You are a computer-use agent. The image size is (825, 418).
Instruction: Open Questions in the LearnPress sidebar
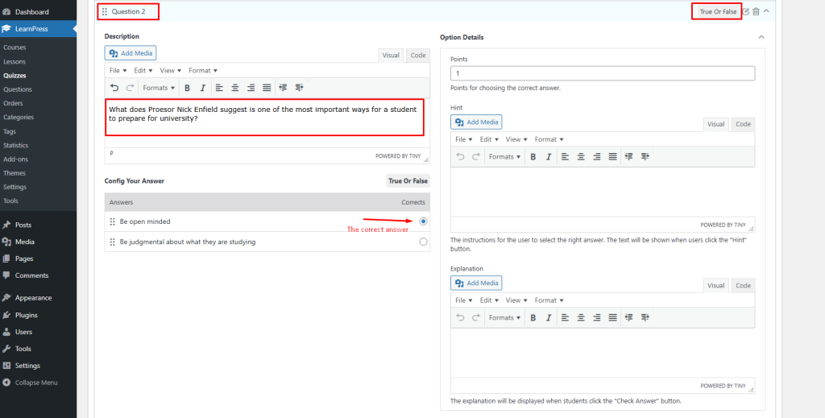point(18,89)
